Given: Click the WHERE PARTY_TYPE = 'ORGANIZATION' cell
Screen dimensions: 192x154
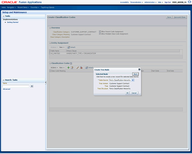Looking at the screenshot, I should coord(81,54).
